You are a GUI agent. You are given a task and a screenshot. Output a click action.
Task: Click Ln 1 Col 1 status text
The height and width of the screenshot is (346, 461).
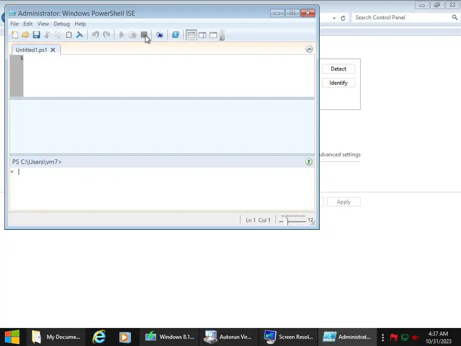258,220
